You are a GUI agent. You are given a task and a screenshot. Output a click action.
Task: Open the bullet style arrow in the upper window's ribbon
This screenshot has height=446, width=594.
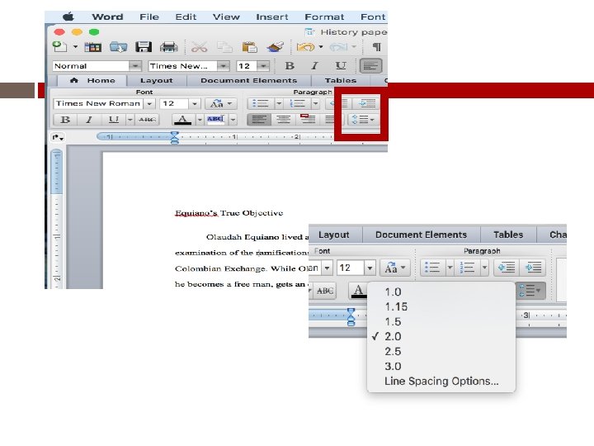click(x=279, y=103)
